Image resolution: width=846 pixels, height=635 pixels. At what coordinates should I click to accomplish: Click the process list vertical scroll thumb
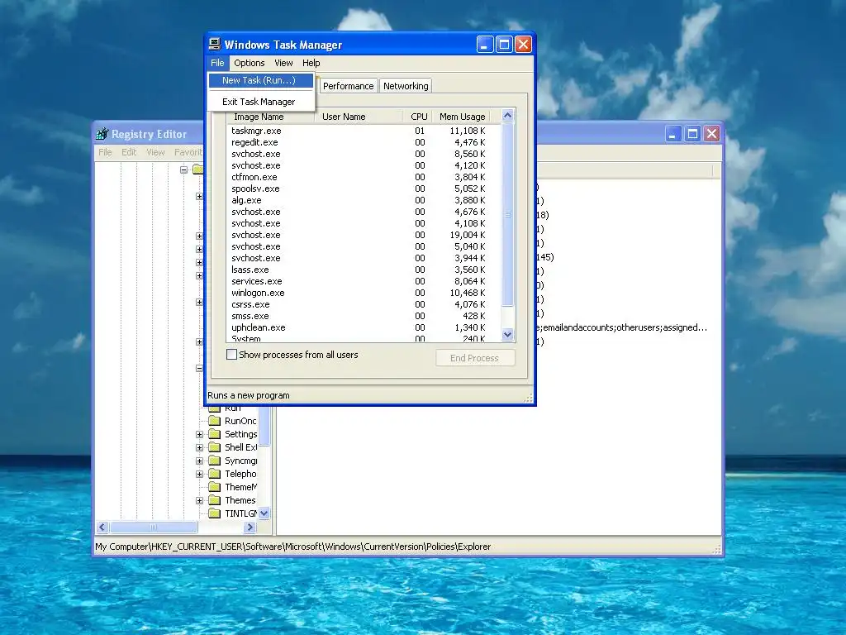point(507,214)
